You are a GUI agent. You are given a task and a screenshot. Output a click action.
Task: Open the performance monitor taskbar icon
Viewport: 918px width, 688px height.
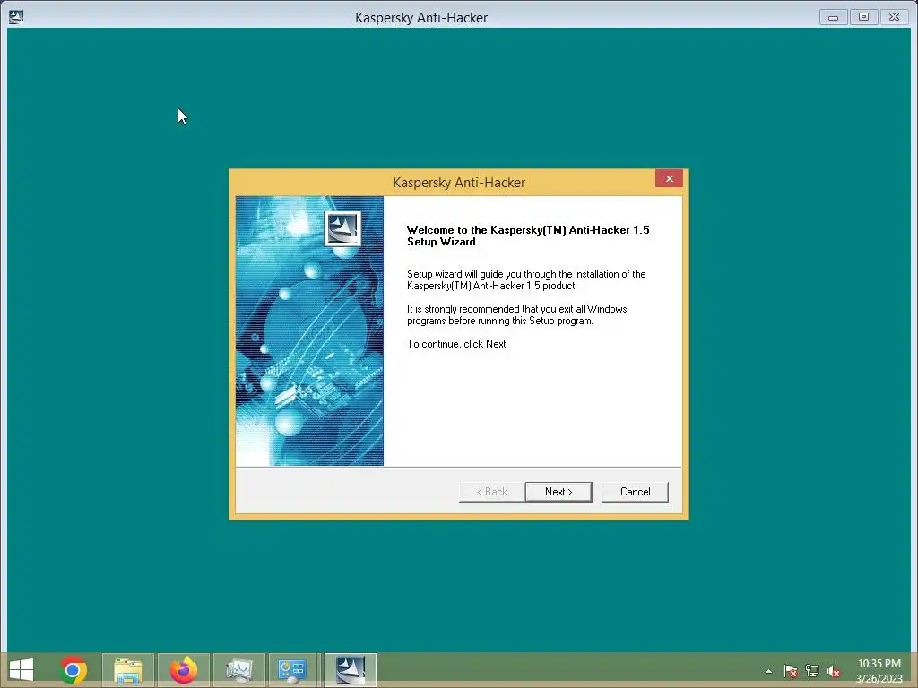click(x=239, y=670)
